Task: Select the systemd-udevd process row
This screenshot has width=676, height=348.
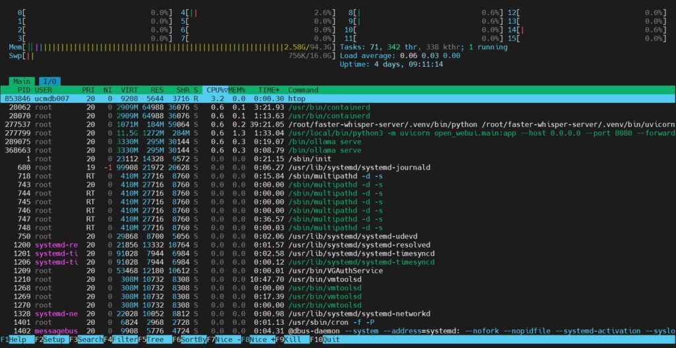Action: (x=338, y=236)
